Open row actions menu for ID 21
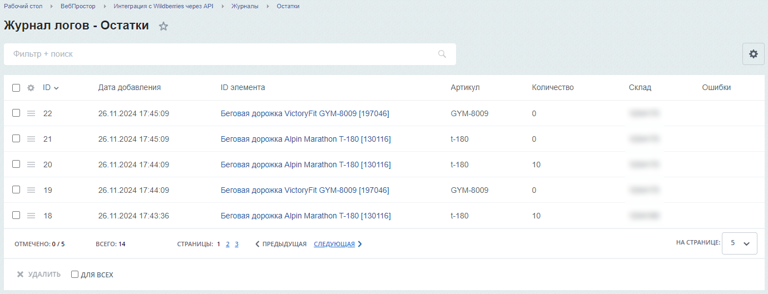 (x=31, y=139)
